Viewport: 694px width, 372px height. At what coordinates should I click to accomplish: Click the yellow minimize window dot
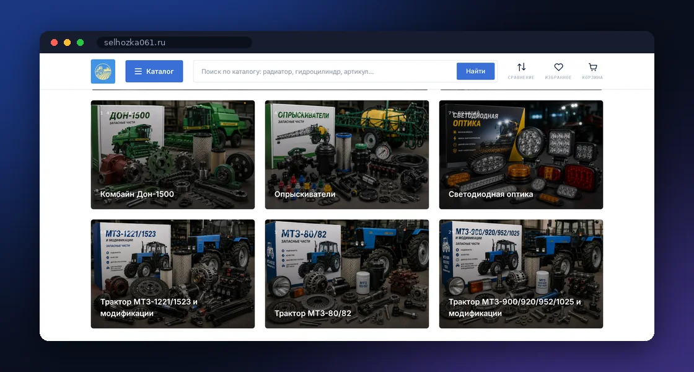(x=68, y=43)
